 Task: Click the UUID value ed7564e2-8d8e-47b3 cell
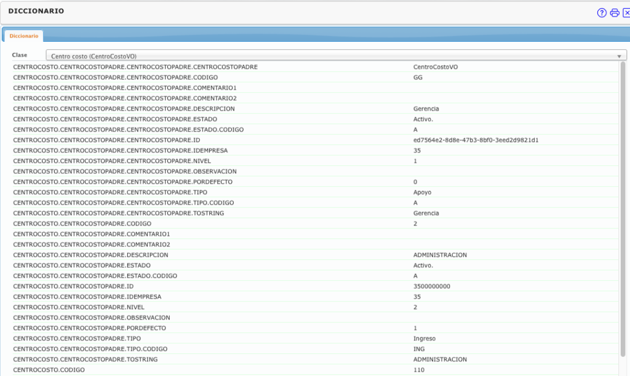tap(476, 140)
